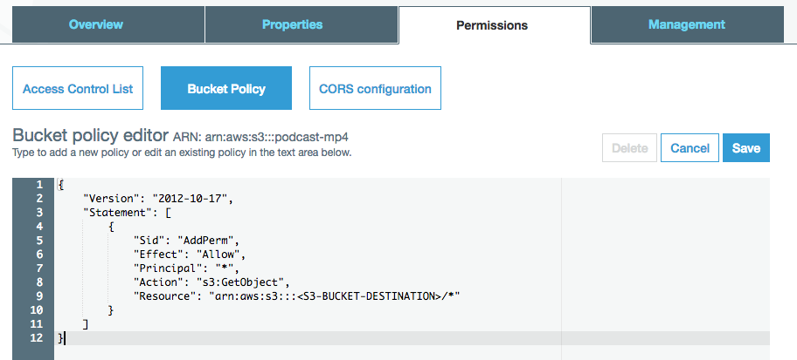Click the Version line in the editor
The width and height of the screenshot is (797, 360).
click(157, 198)
